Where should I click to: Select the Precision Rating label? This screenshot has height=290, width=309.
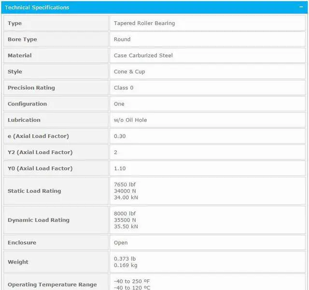tap(31, 88)
